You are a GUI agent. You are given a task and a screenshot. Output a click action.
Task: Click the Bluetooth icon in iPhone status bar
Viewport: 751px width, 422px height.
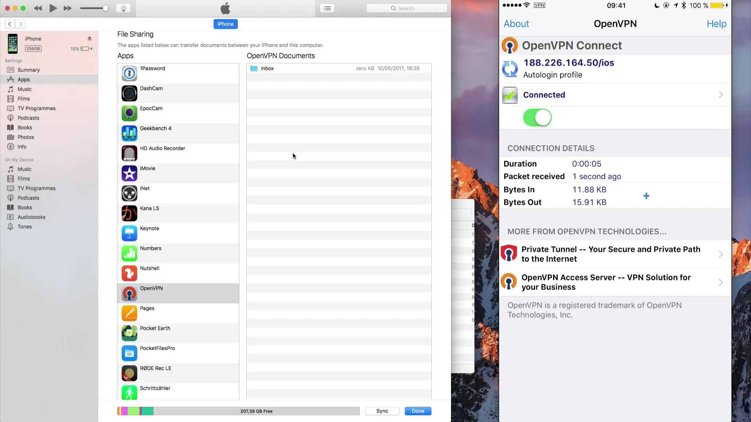click(684, 5)
